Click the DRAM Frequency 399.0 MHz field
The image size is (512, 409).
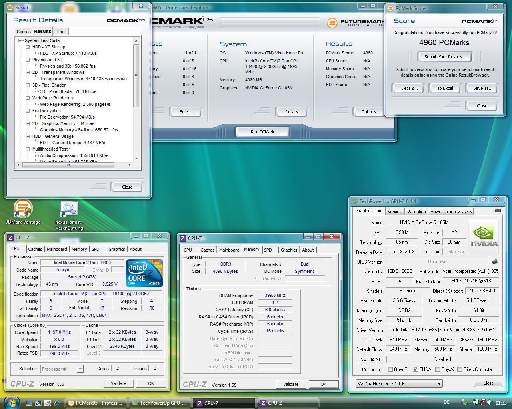275,296
